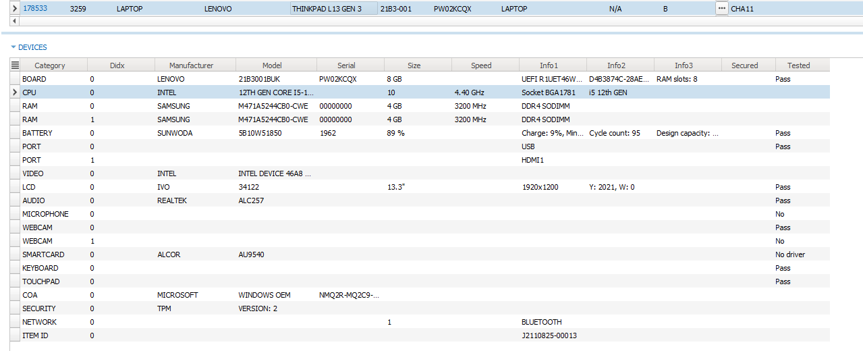Click the INTEL DEVICE 46A8 cell
863x351 pixels.
click(x=277, y=173)
